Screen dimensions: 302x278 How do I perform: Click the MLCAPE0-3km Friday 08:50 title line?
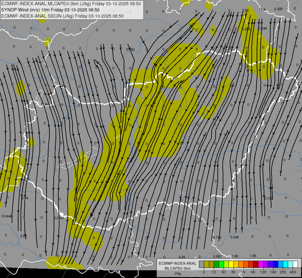[x=71, y=4]
